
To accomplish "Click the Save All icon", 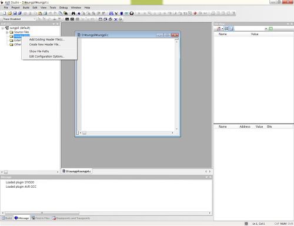I will coord(20,13).
